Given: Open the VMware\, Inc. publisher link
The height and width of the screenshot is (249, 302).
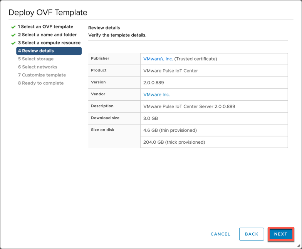Looking at the screenshot, I should click(158, 59).
